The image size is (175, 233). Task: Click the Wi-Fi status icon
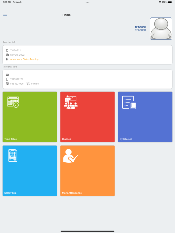tap(160, 2)
